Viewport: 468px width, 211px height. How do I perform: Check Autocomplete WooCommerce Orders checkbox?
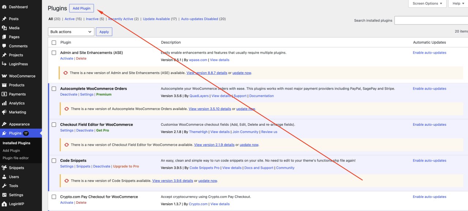54,89
